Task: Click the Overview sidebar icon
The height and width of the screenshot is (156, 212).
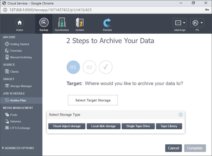Action: pyautogui.click(x=7, y=51)
